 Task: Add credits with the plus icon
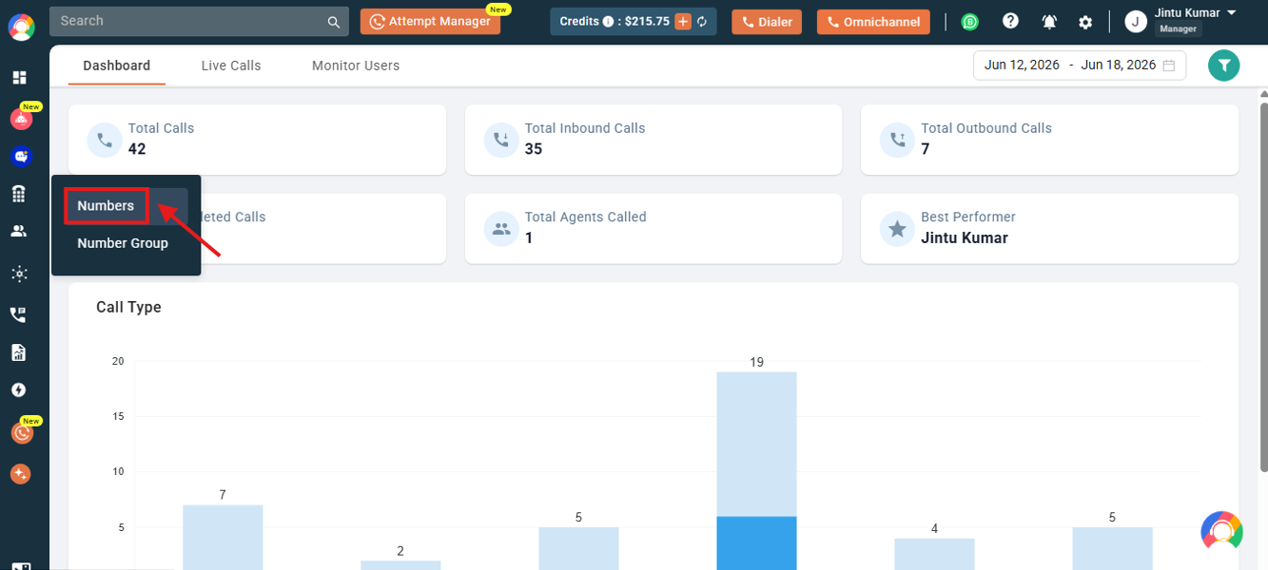click(x=683, y=22)
